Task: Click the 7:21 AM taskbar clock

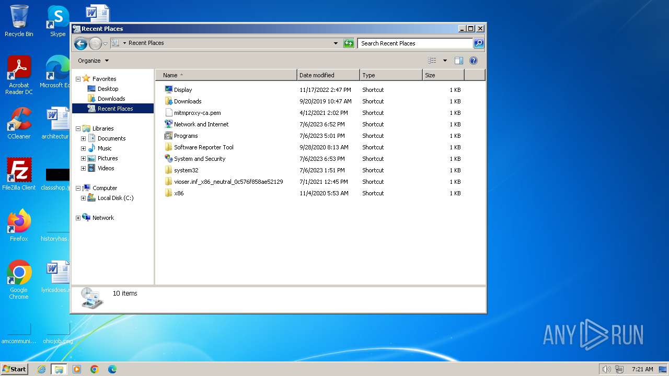Action: click(x=642, y=369)
